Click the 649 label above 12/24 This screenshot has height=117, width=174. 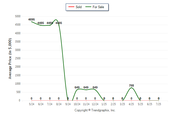(95, 87)
